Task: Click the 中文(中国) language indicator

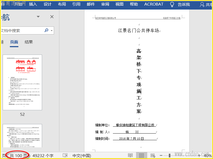Action: pyautogui.click(x=82, y=156)
